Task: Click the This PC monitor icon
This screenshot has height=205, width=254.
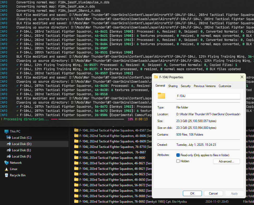Action: pos(7,131)
